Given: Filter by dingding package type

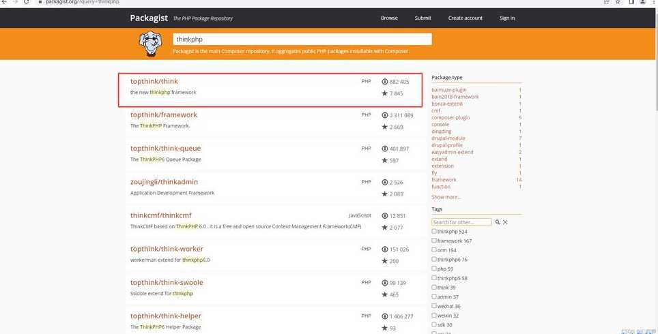Looking at the screenshot, I should (442, 131).
